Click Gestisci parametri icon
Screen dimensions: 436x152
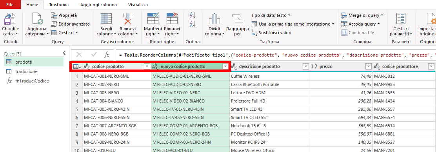click(x=401, y=19)
